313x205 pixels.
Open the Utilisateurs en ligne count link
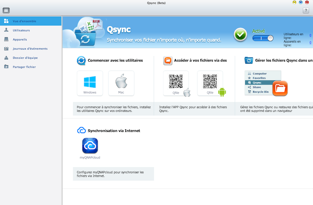coord(310,35)
